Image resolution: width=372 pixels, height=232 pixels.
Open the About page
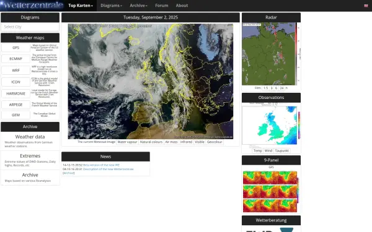182,6
